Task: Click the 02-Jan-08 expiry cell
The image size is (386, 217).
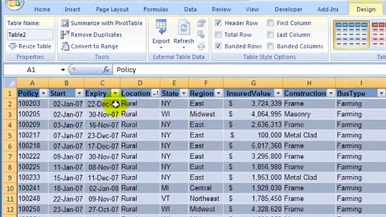Action: tap(102, 189)
